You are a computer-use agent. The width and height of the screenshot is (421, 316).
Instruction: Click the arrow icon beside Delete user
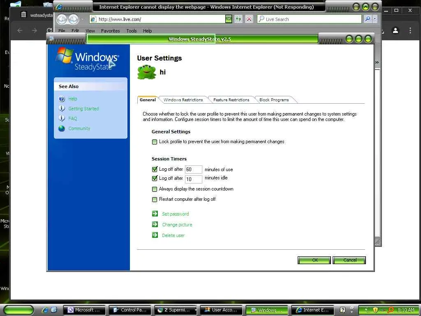tap(155, 235)
